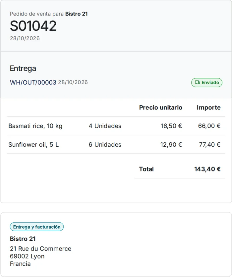Image resolution: width=232 pixels, height=277 pixels.
Task: Click the address line 21 Rue du Commerce
Action: point(40,249)
